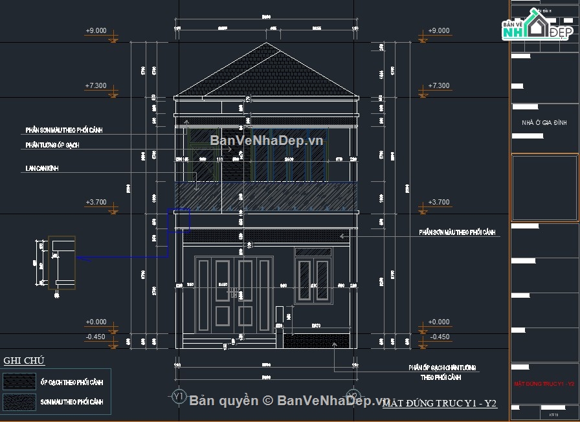Select the four-panel main entrance door

(234, 294)
